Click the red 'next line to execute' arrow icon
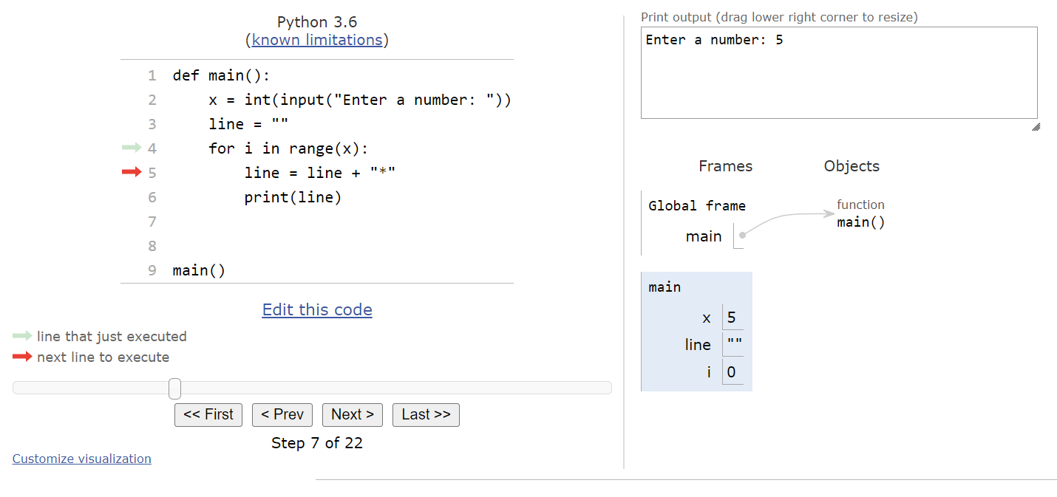The image size is (1057, 497). coord(21,355)
